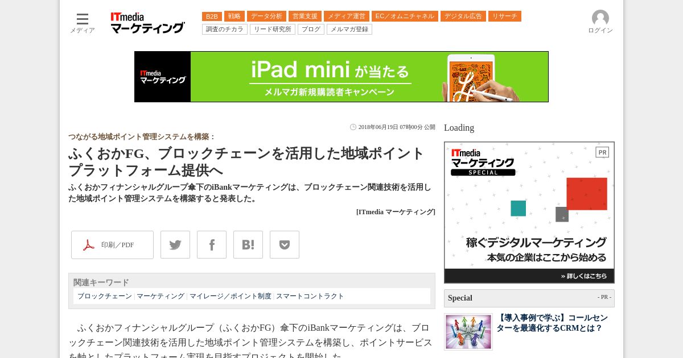Viewport: 683px width, 358px height.
Task: Click the [ITmedia マーケティング] byline
Action: (x=396, y=212)
